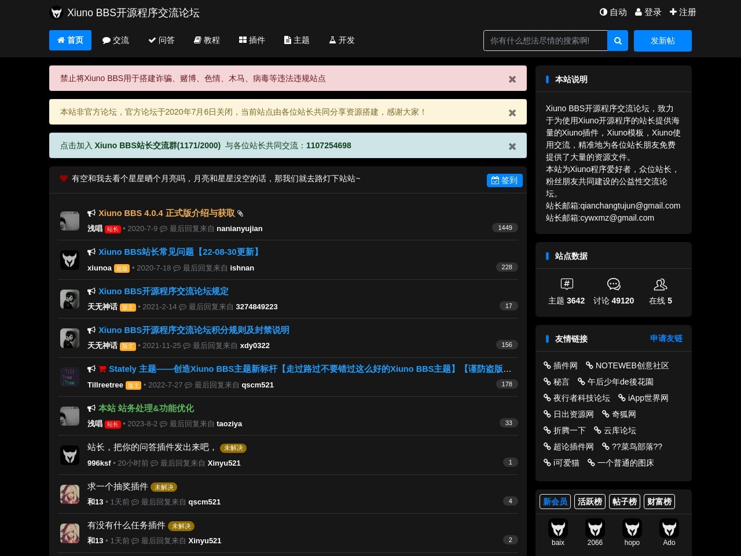Viewport: 741px width, 556px height.
Task: Select the 活跃榜 tab
Action: 590,502
